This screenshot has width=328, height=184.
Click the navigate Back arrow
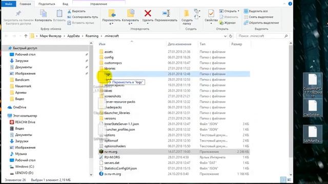pyautogui.click(x=7, y=36)
